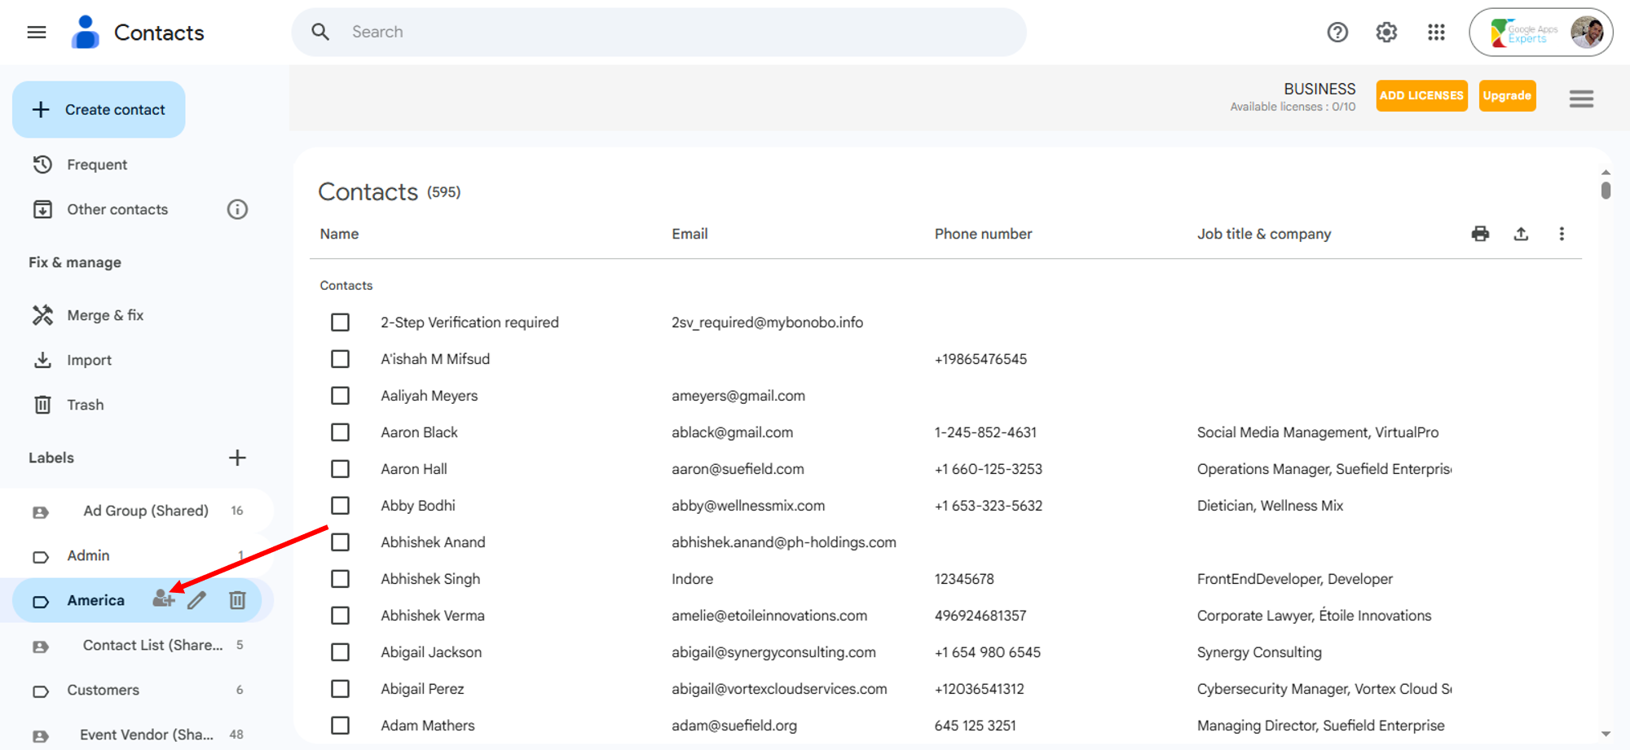Delete the America label using trash icon
The width and height of the screenshot is (1630, 750).
237,600
